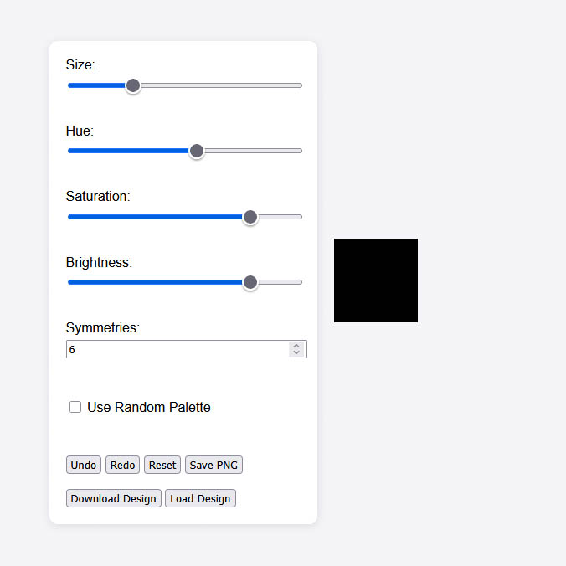
Task: Export the drawing with Save PNG
Action: click(x=214, y=465)
